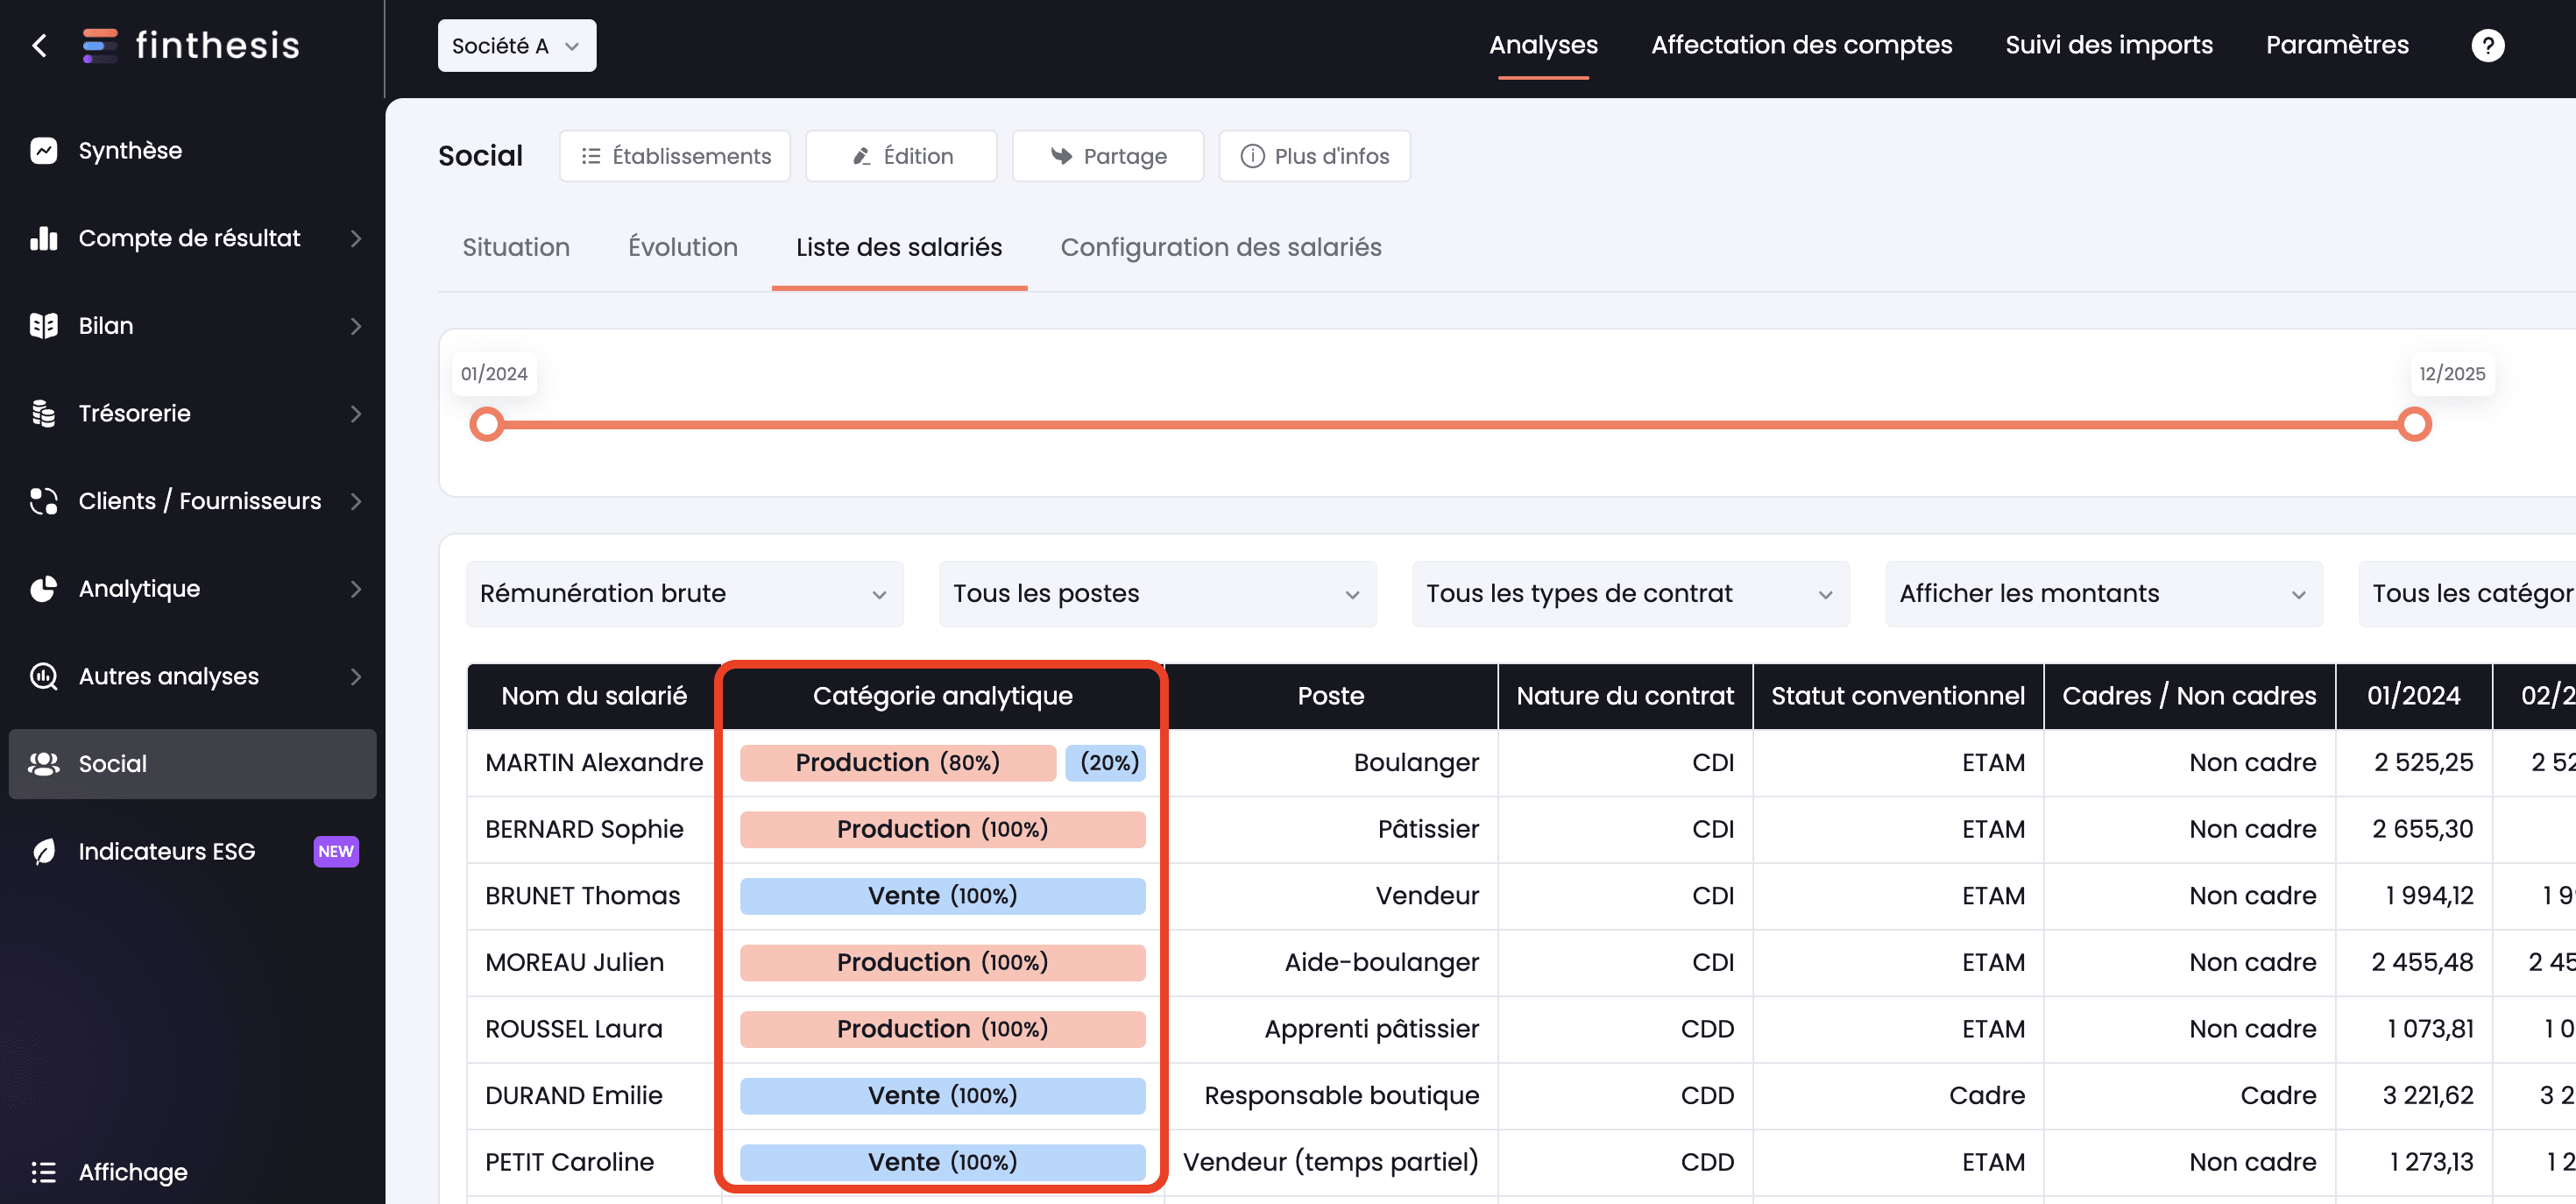Select the Liste des salariés tab
This screenshot has width=2576, height=1204.
point(899,247)
